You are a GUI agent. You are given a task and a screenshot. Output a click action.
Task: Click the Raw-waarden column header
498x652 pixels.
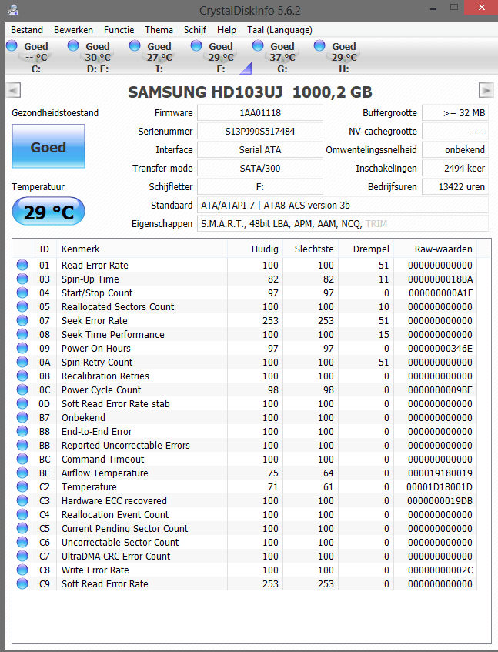tap(435, 249)
